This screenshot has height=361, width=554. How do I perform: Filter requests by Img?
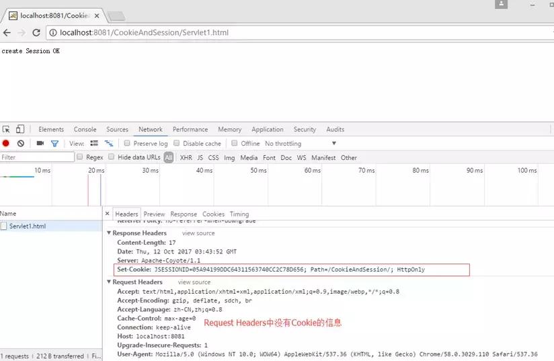(x=229, y=157)
